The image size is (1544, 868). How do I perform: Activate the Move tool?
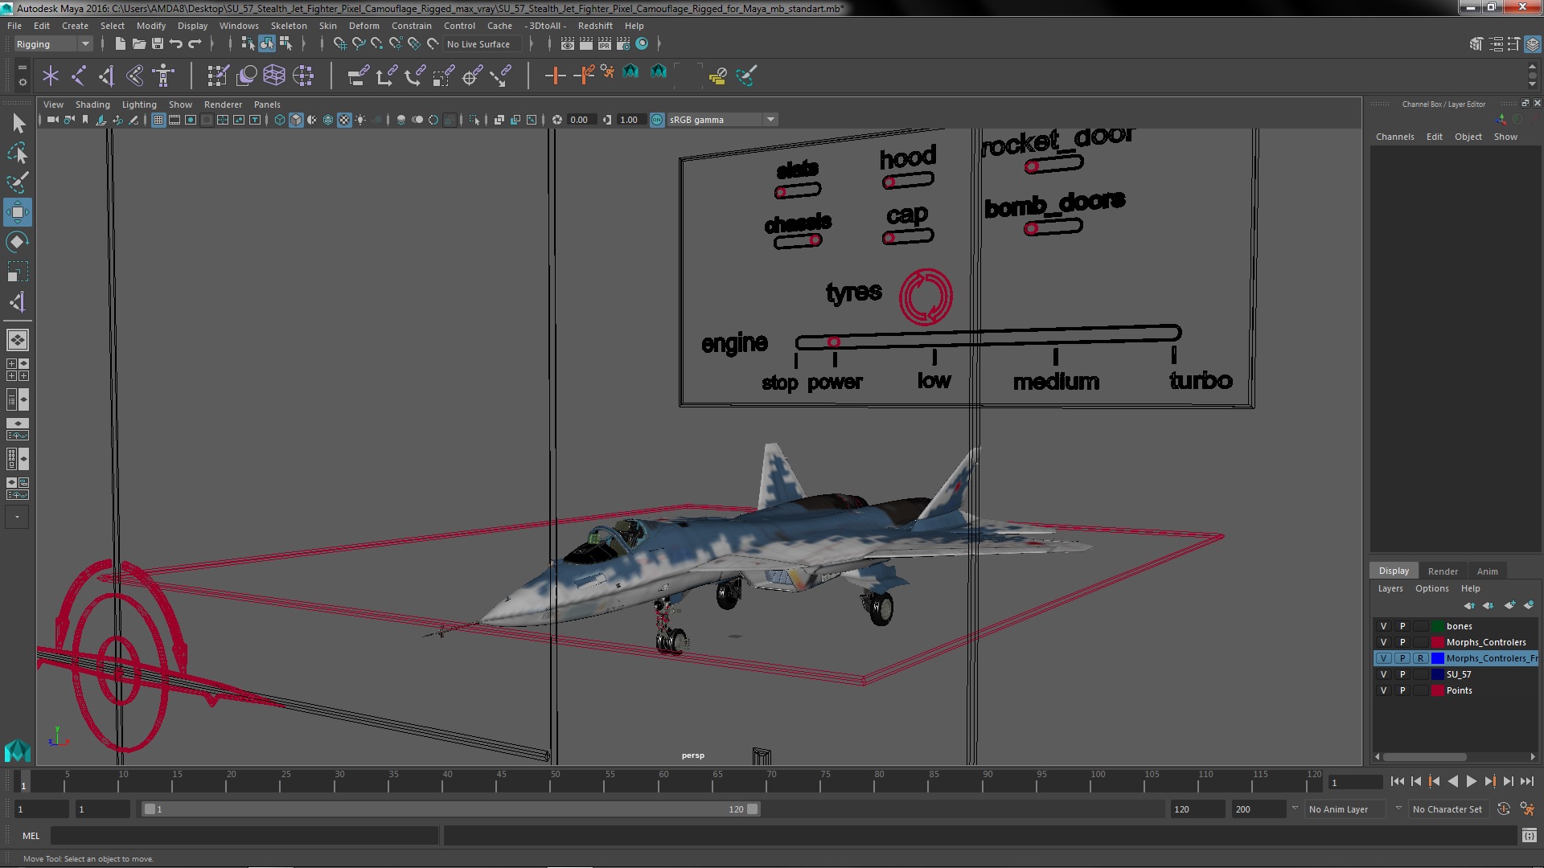click(x=18, y=212)
